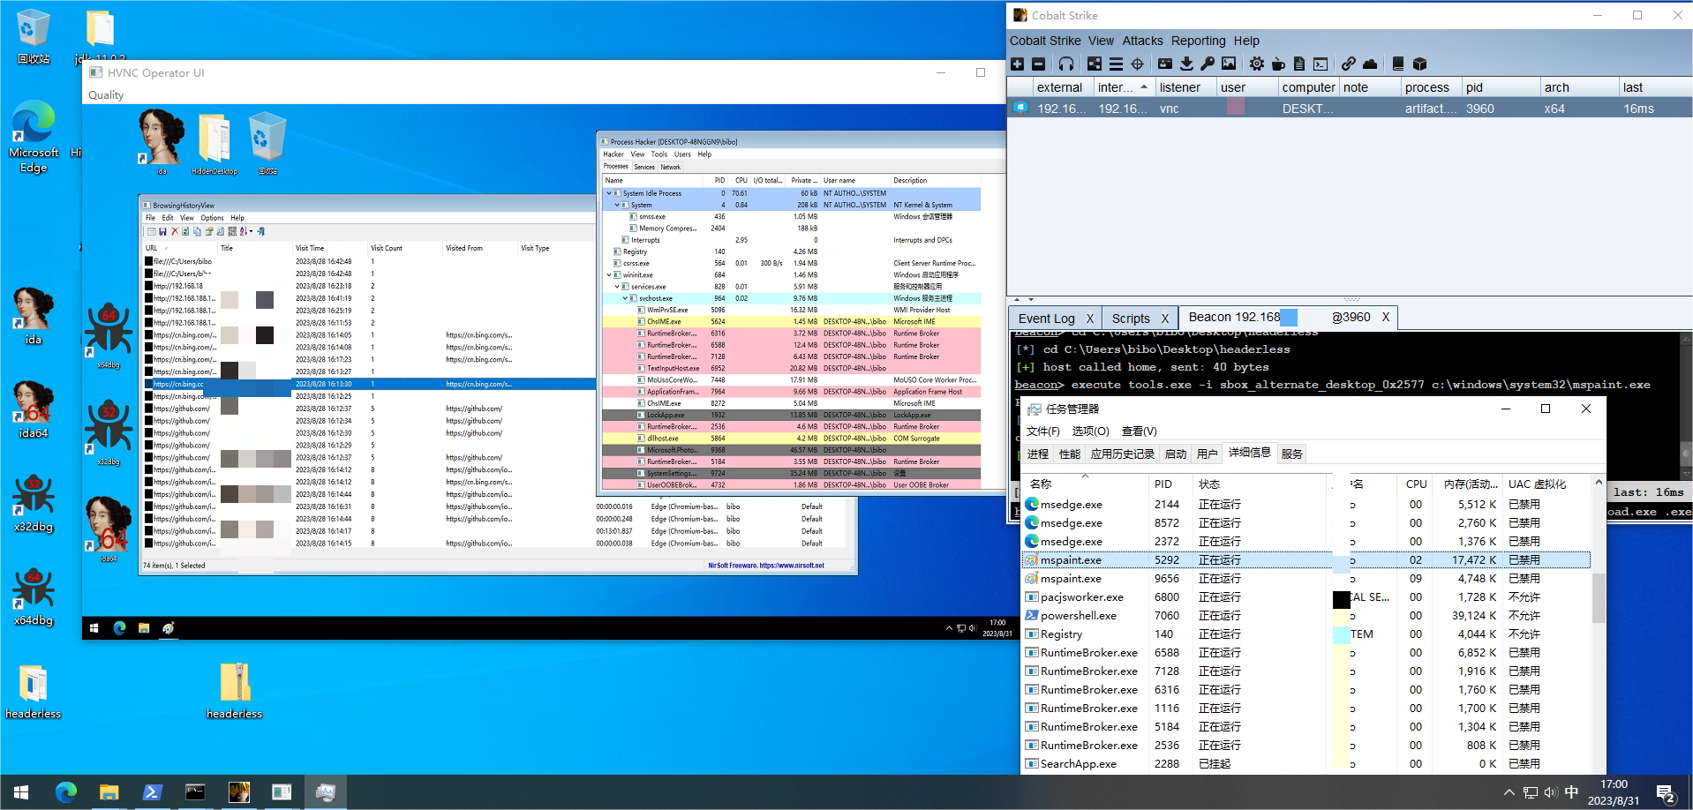1693x810 pixels.
Task: Close the Beacon @3960 tab
Action: click(1386, 317)
